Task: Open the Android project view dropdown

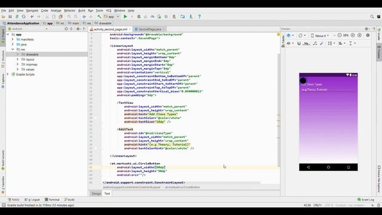Action: (28, 29)
